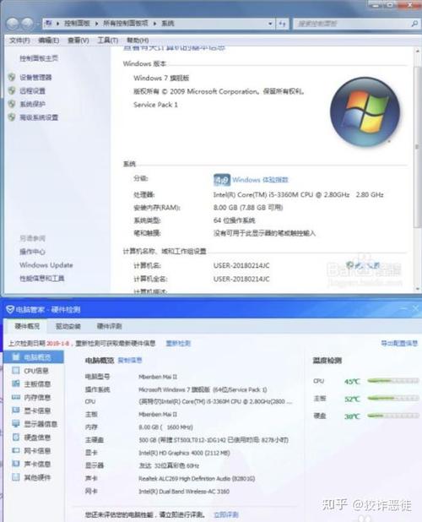Image resolution: width=422 pixels, height=522 pixels.
Task: Open the 文件(F) menu
Action: (x=19, y=41)
